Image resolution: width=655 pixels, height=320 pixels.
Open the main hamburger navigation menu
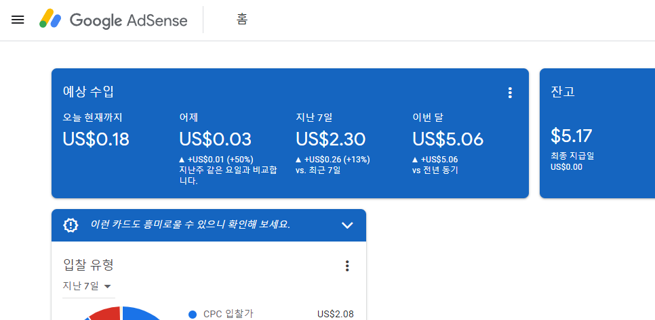[x=18, y=20]
